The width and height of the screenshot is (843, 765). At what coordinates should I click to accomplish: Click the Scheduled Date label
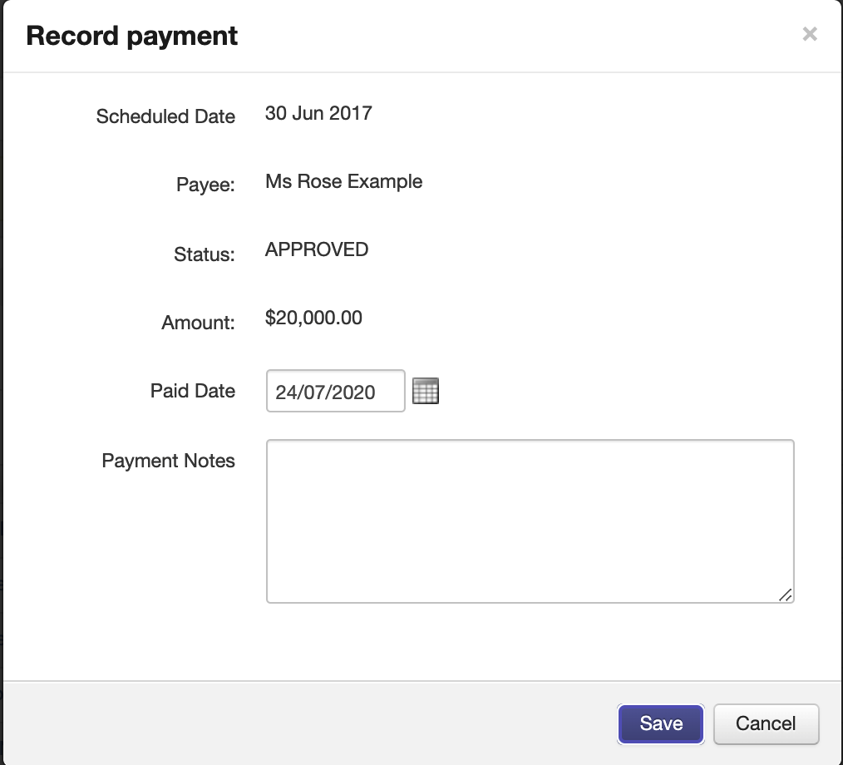coord(165,116)
